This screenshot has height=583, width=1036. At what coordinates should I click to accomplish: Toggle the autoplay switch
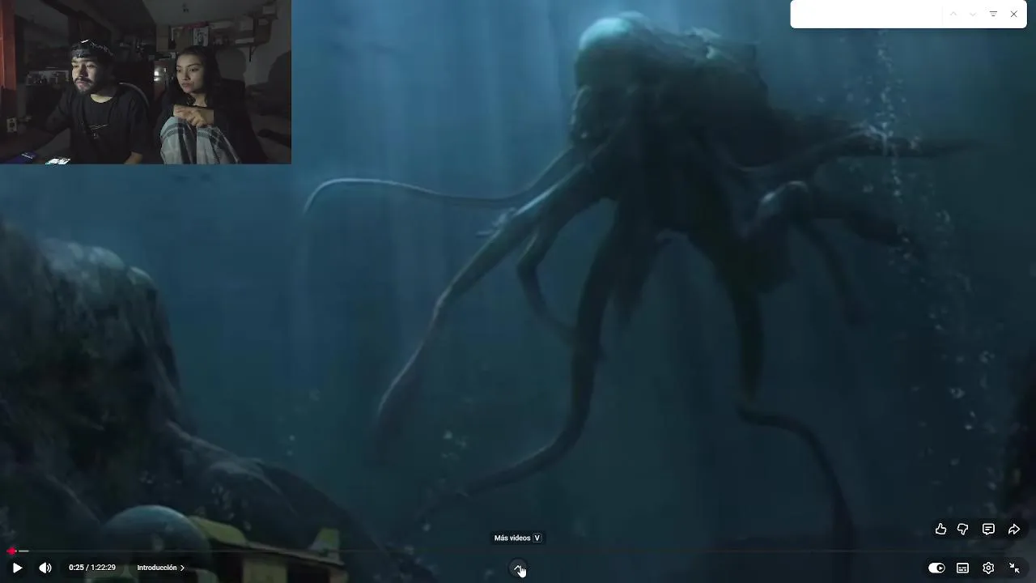point(936,568)
